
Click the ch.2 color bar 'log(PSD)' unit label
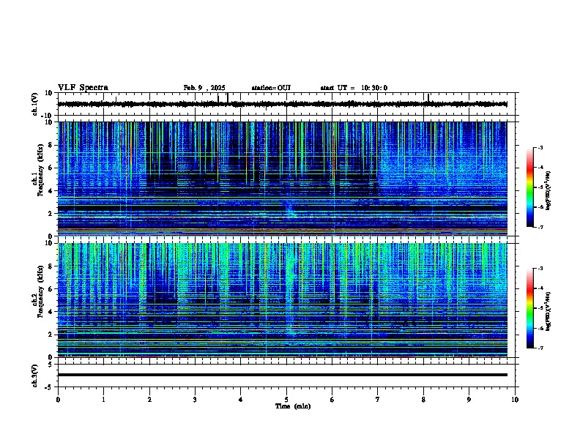click(549, 311)
